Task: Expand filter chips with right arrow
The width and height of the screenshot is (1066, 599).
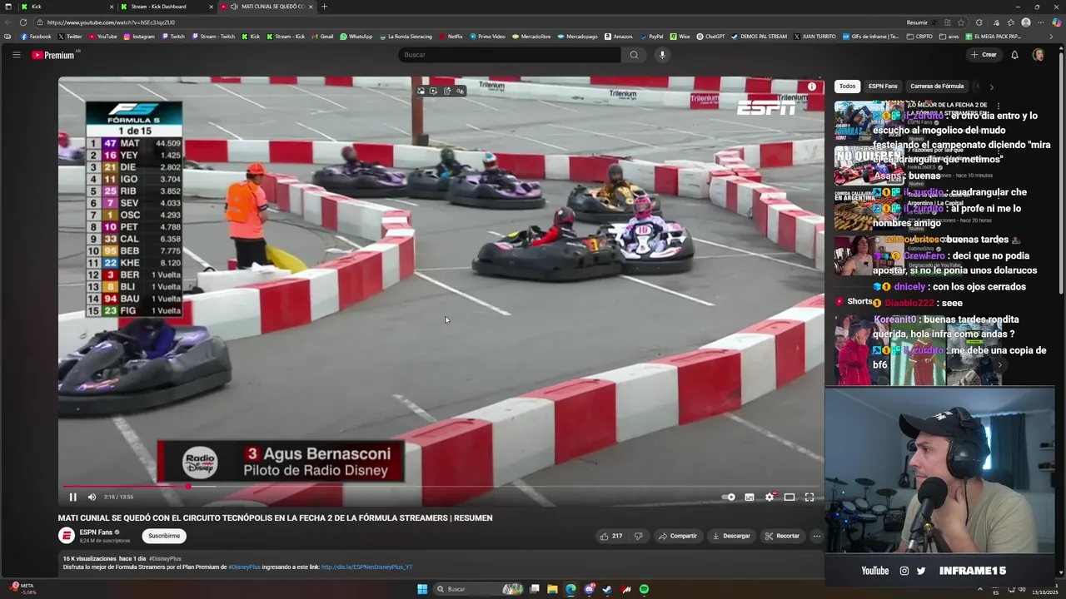Action: [x=991, y=87]
